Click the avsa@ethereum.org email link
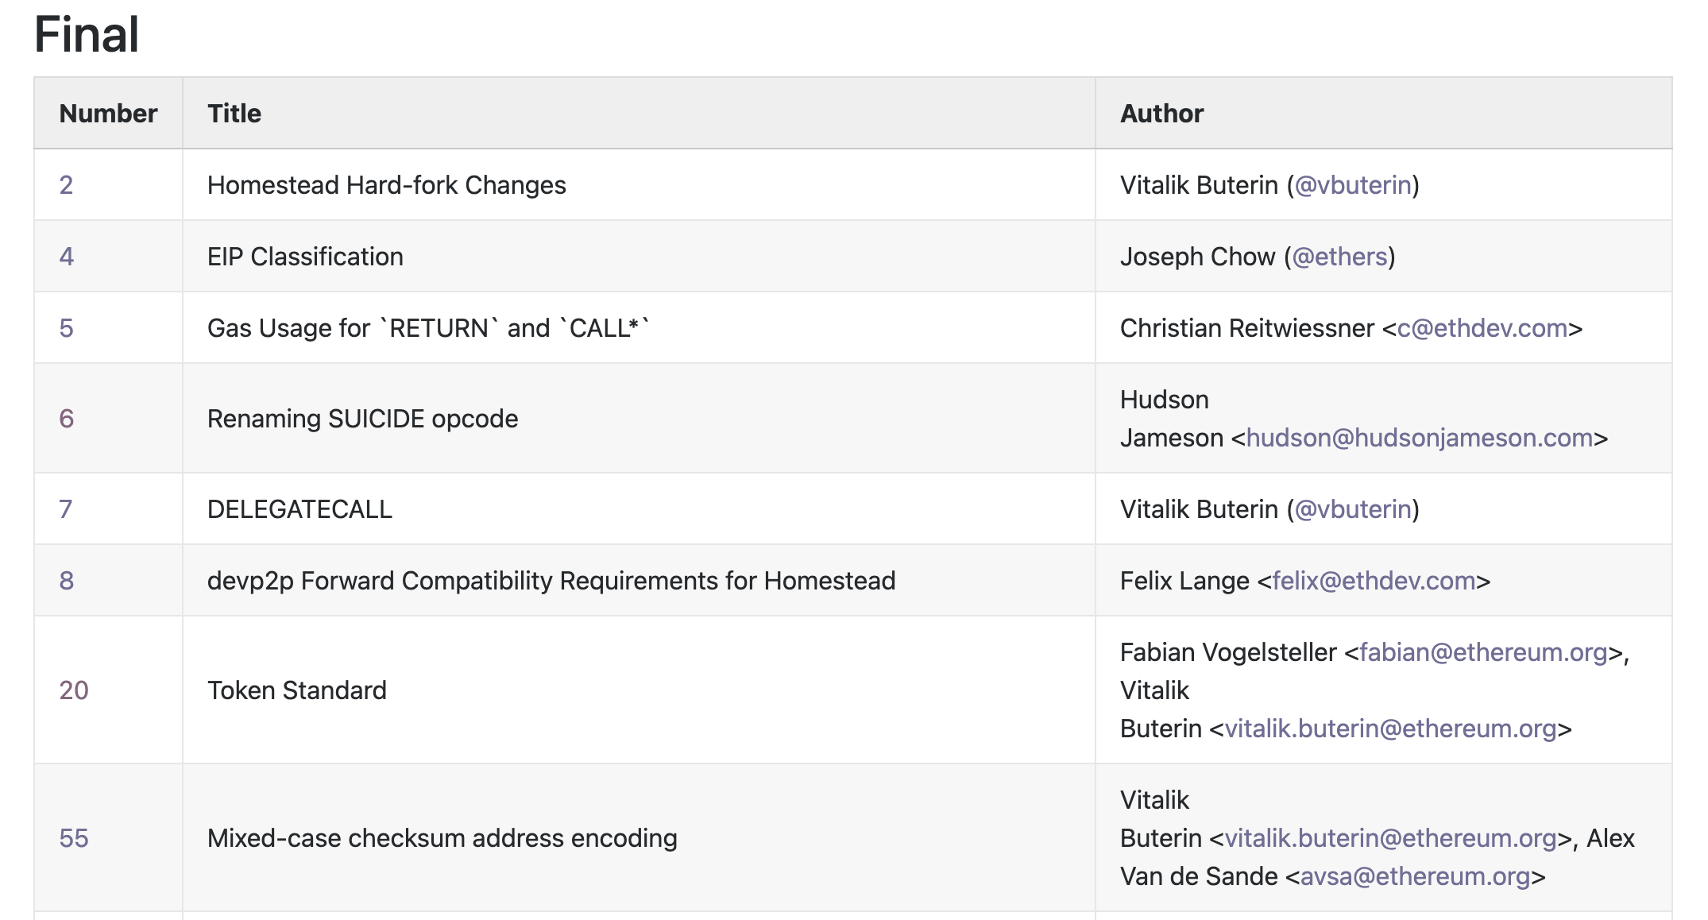 tap(1416, 876)
